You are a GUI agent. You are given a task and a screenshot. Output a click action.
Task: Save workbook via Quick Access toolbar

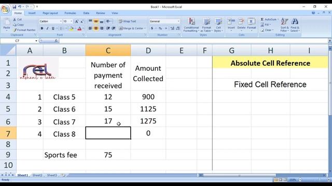coord(15,7)
